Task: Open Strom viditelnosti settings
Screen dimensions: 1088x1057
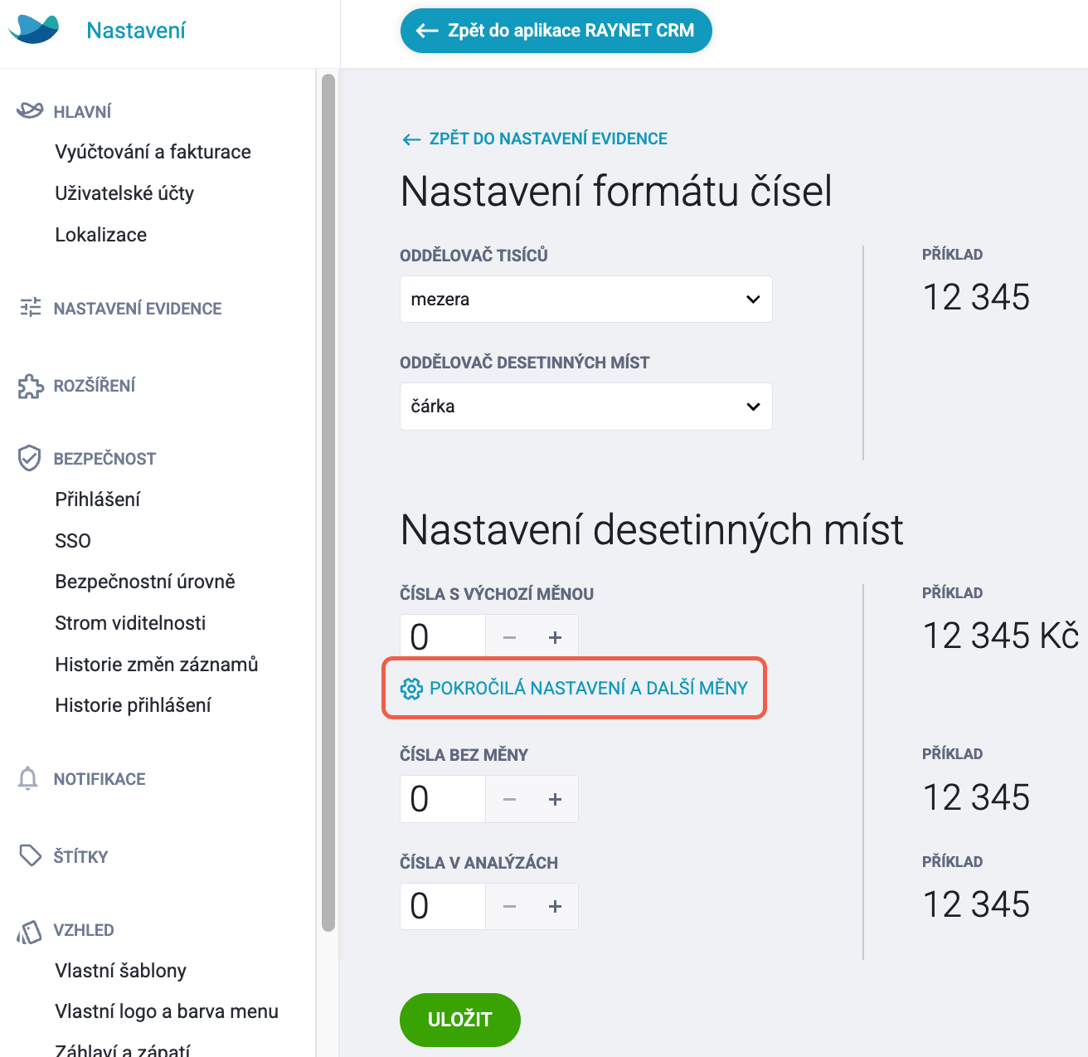Action: (x=130, y=623)
